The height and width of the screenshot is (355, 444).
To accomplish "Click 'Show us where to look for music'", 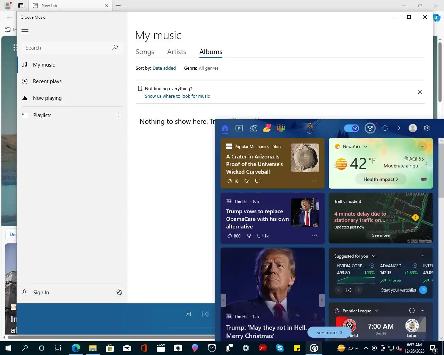I will 177,96.
